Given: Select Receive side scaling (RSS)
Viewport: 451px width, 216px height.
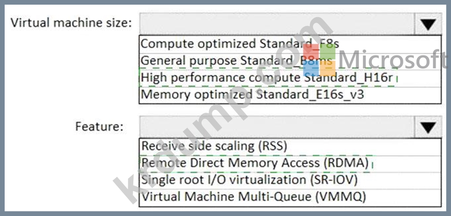Looking at the screenshot, I should pyautogui.click(x=290, y=146).
